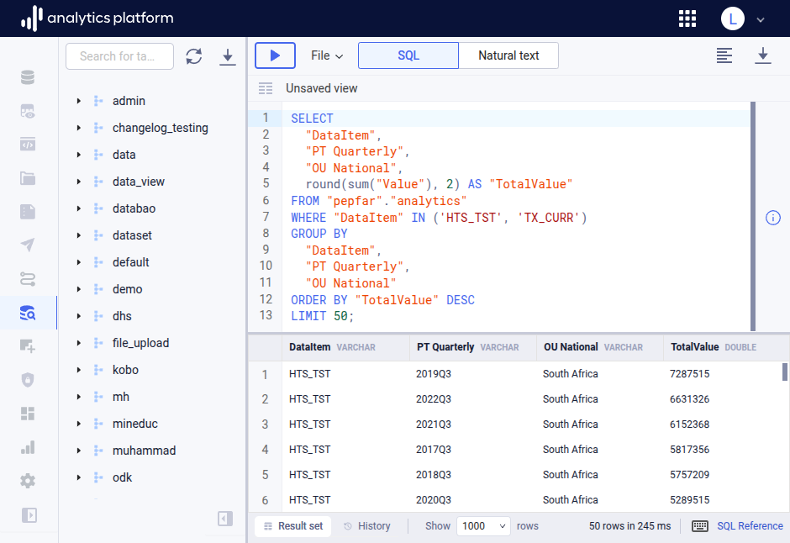Click the PT Quarterly column header
The width and height of the screenshot is (790, 543).
click(x=473, y=347)
